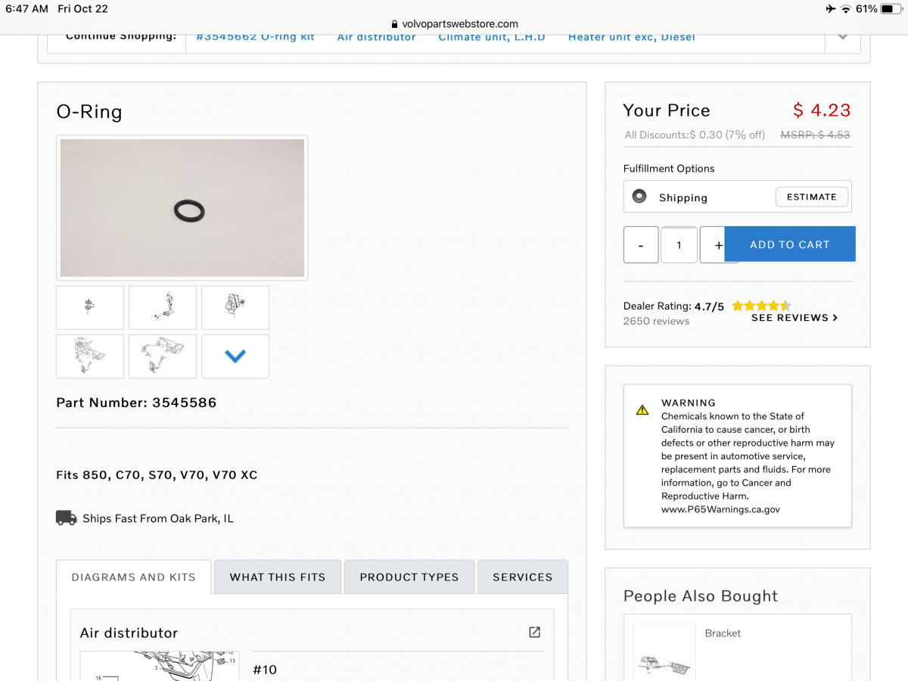Click the star rating icons

[761, 306]
